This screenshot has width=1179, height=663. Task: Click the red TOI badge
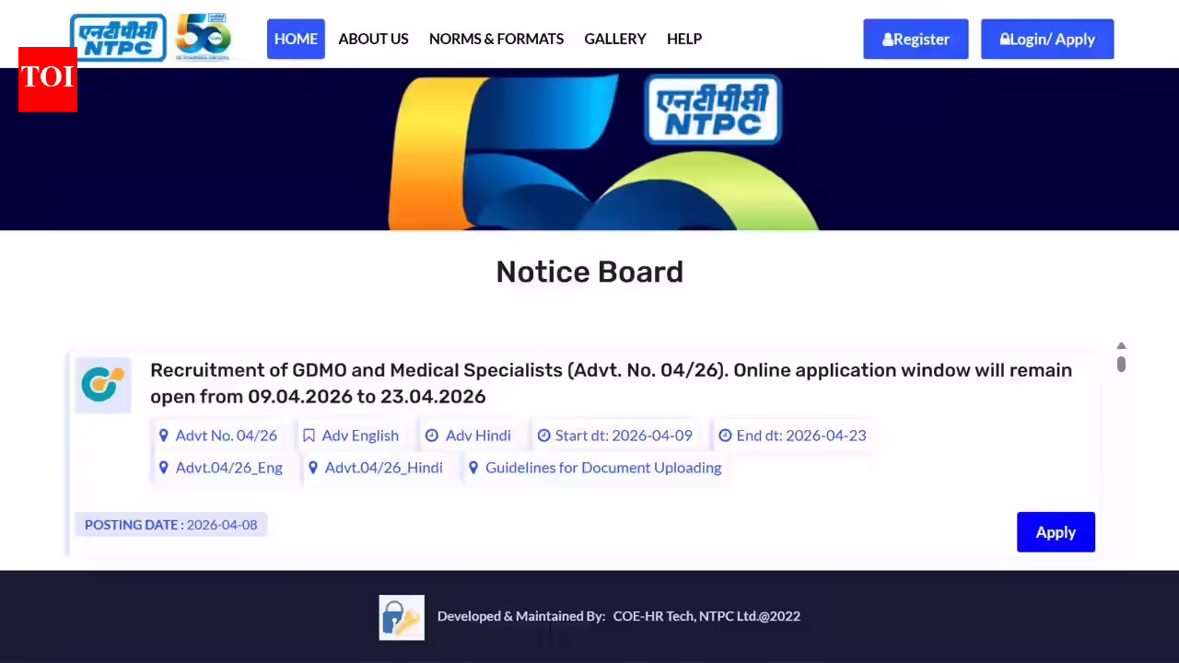[x=48, y=79]
